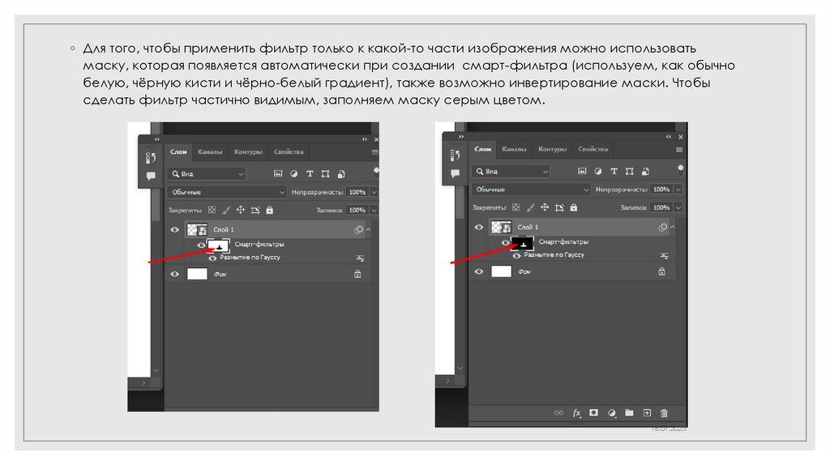830x465 pixels.
Task: Hide Смарт-фильтры eye in left panel
Action: pyautogui.click(x=201, y=245)
